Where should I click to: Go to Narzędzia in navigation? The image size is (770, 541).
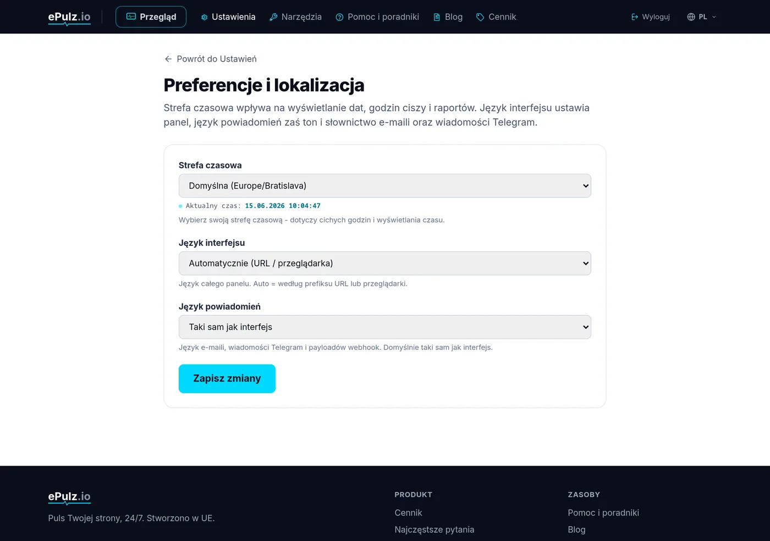tap(296, 17)
